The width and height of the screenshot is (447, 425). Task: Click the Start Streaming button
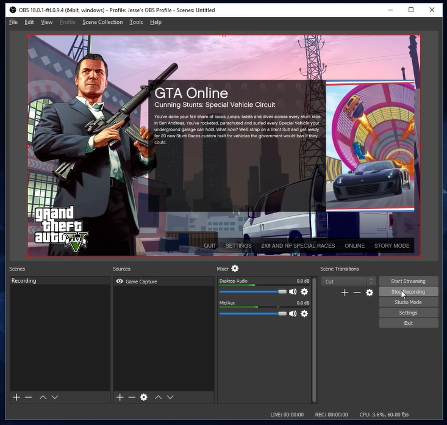point(408,282)
